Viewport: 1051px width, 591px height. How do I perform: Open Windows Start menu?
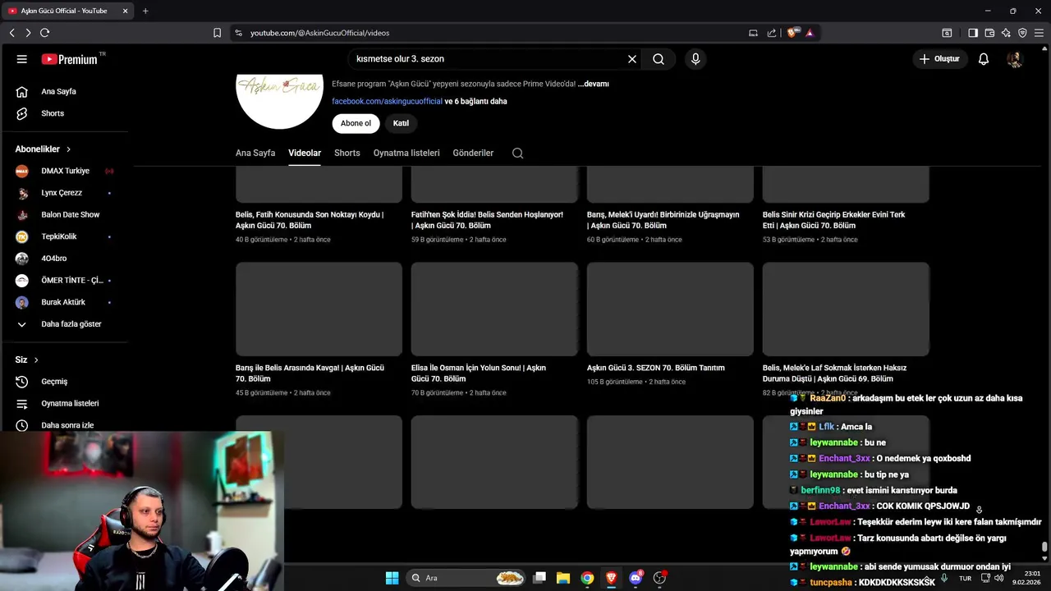(392, 578)
